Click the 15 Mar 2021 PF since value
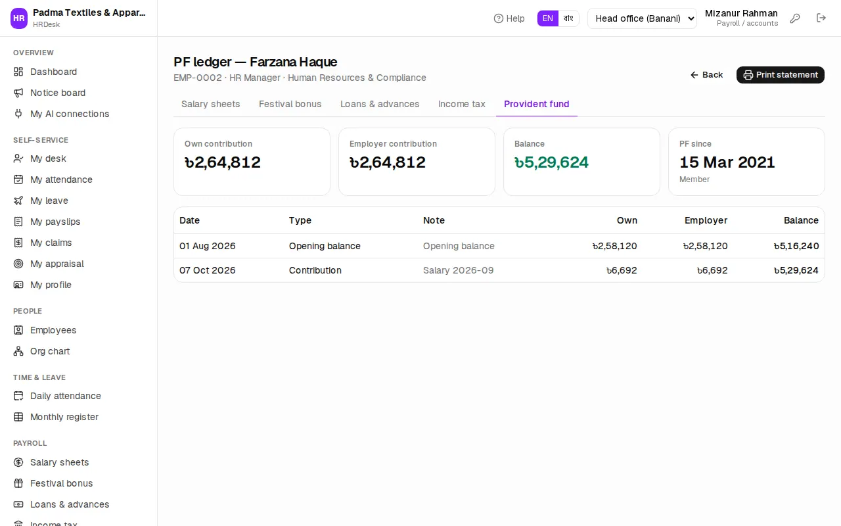Image resolution: width=841 pixels, height=526 pixels. pos(727,162)
